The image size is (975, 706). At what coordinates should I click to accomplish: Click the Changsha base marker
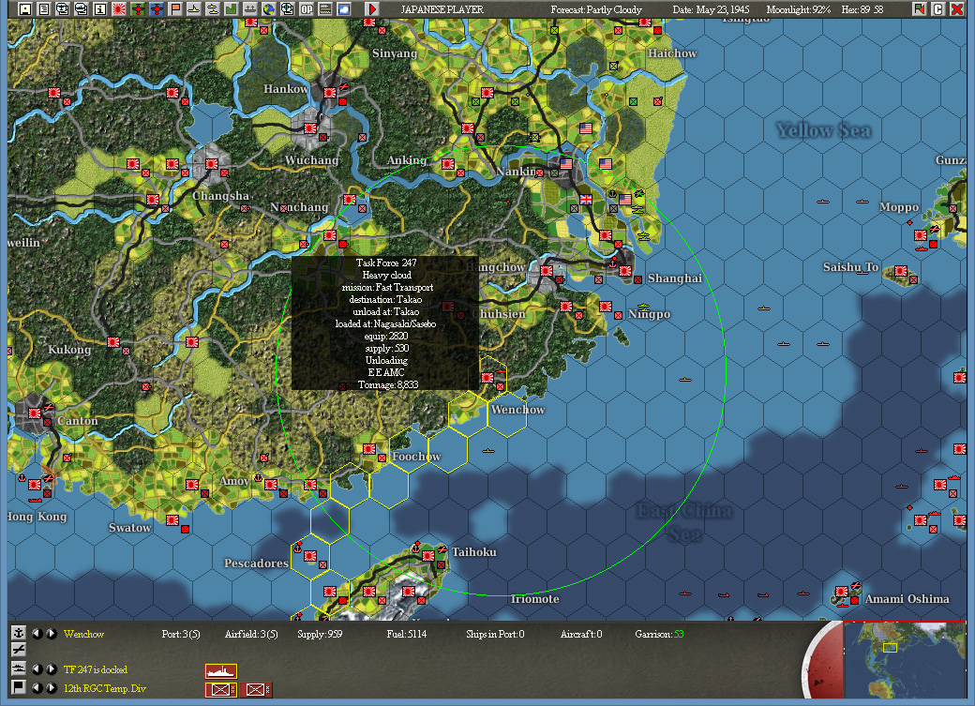(x=212, y=163)
